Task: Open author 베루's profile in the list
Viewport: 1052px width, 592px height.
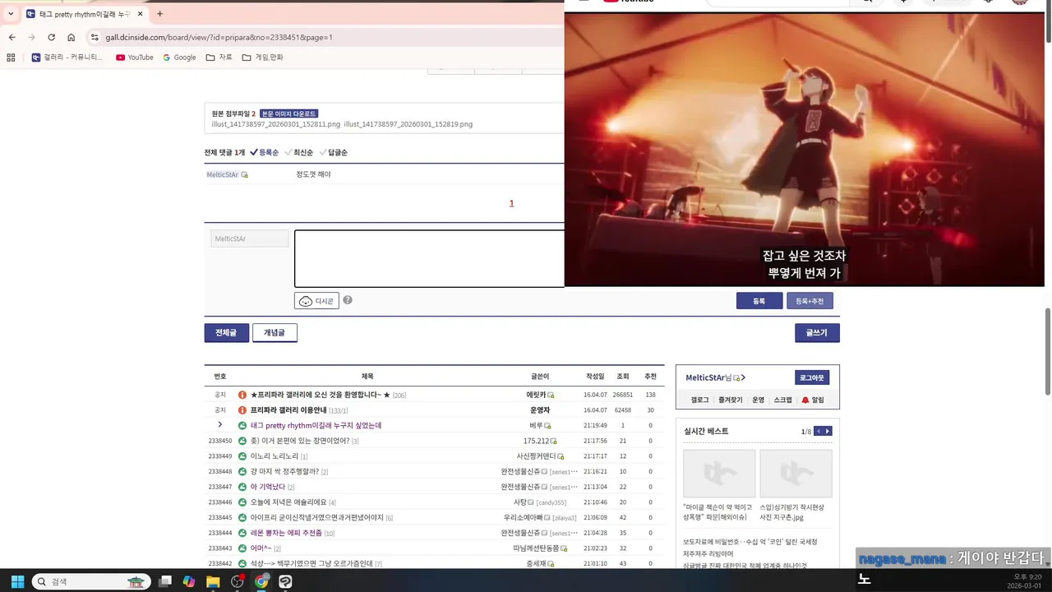Action: (x=537, y=426)
